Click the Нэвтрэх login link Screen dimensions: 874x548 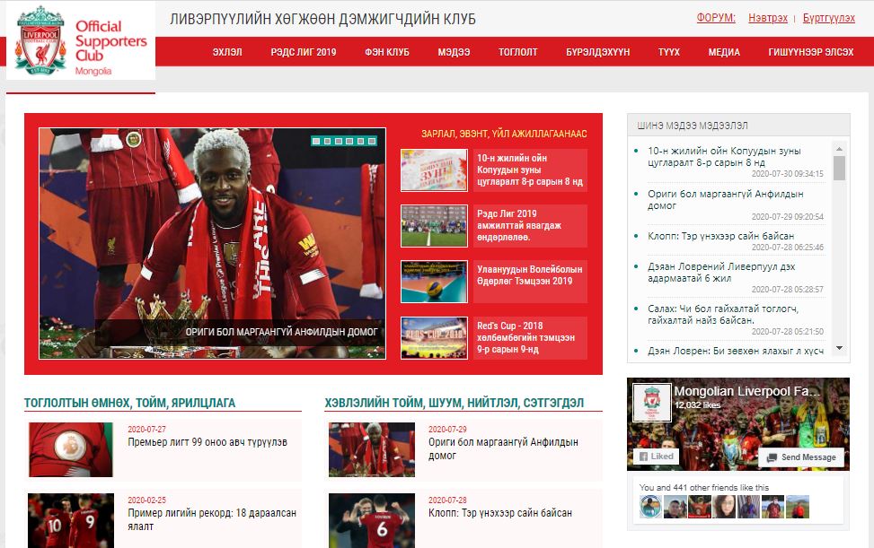coord(767,18)
